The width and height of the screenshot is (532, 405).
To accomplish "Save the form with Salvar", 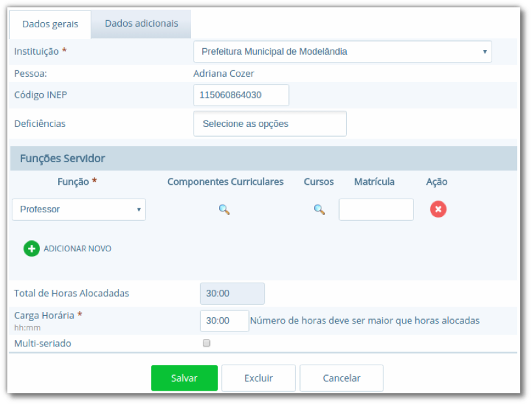I will (185, 378).
